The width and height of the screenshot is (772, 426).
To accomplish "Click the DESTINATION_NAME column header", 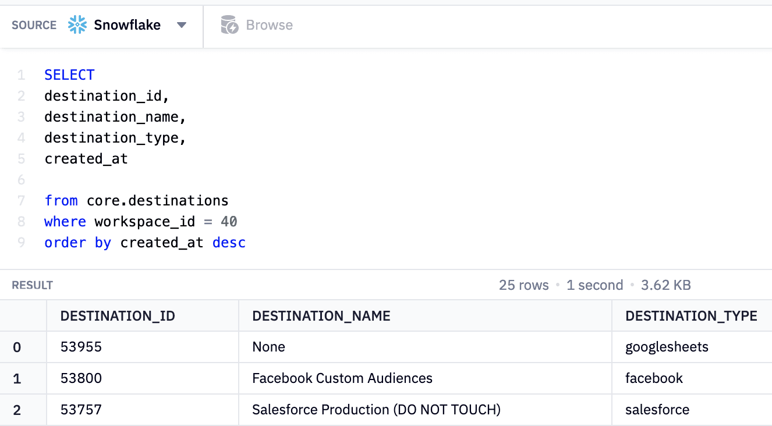I will (321, 316).
